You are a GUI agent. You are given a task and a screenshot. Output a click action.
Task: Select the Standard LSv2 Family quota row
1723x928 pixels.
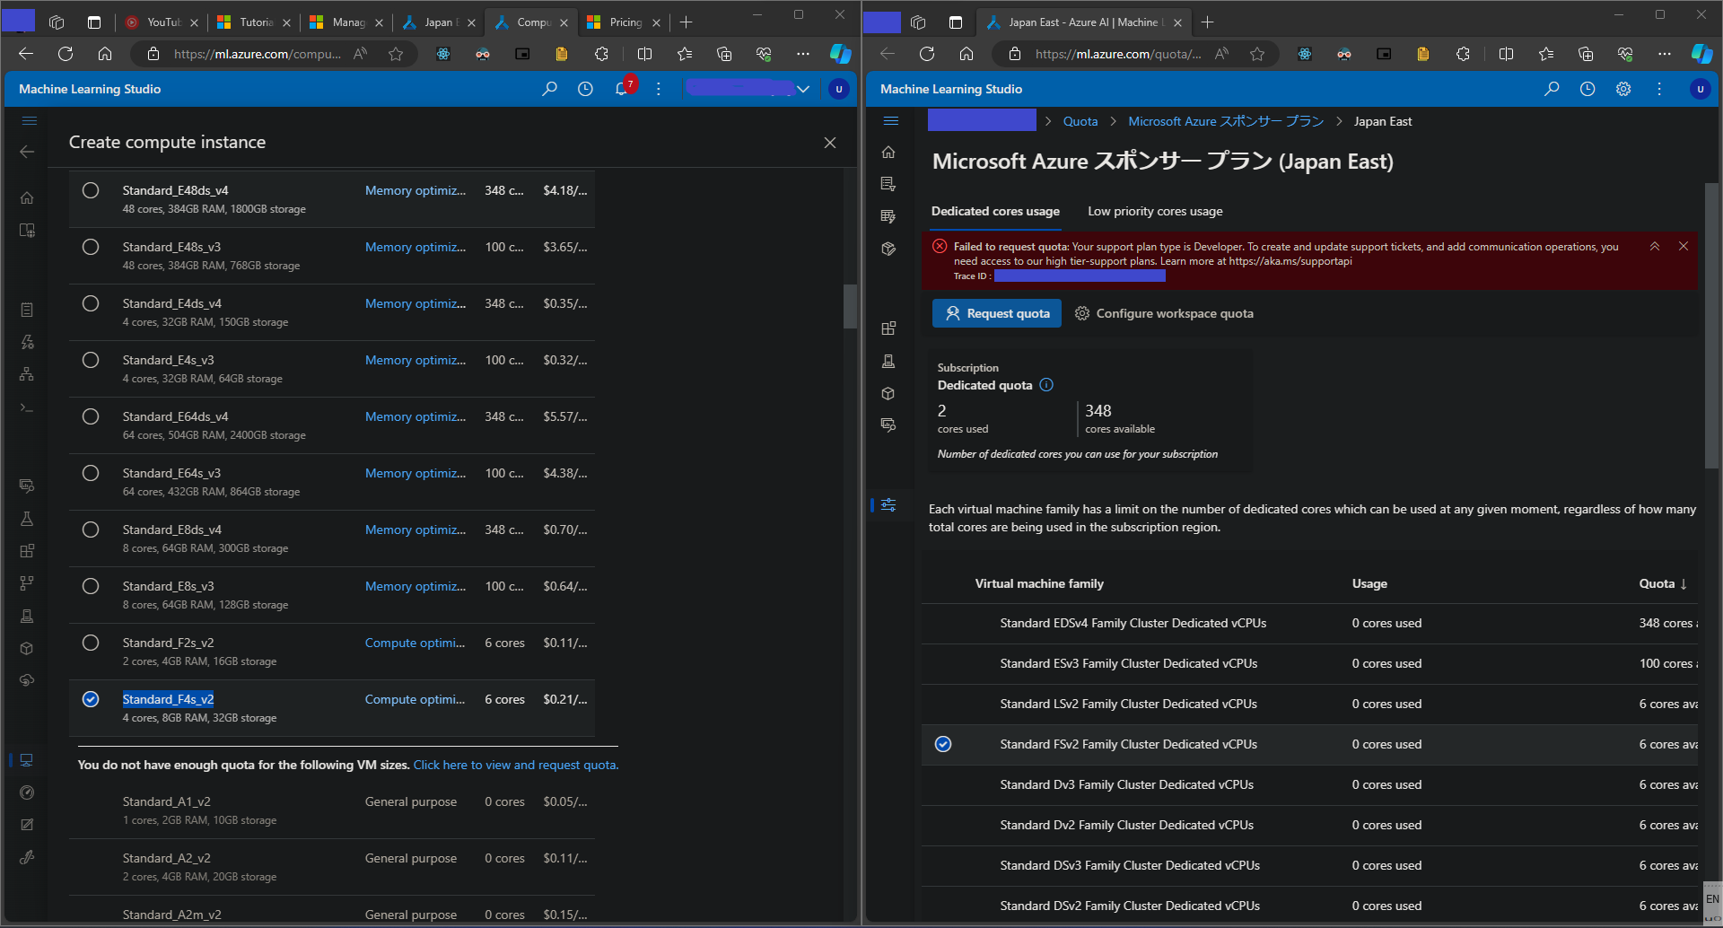click(1309, 705)
